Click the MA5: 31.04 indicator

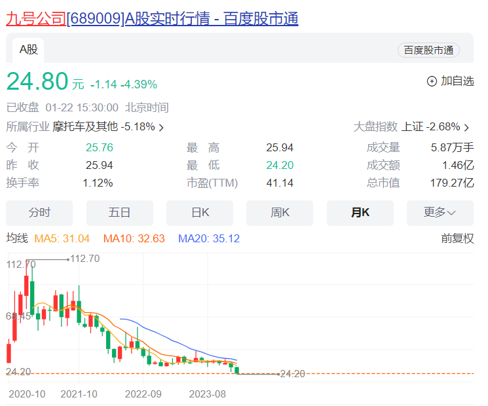[x=62, y=238]
